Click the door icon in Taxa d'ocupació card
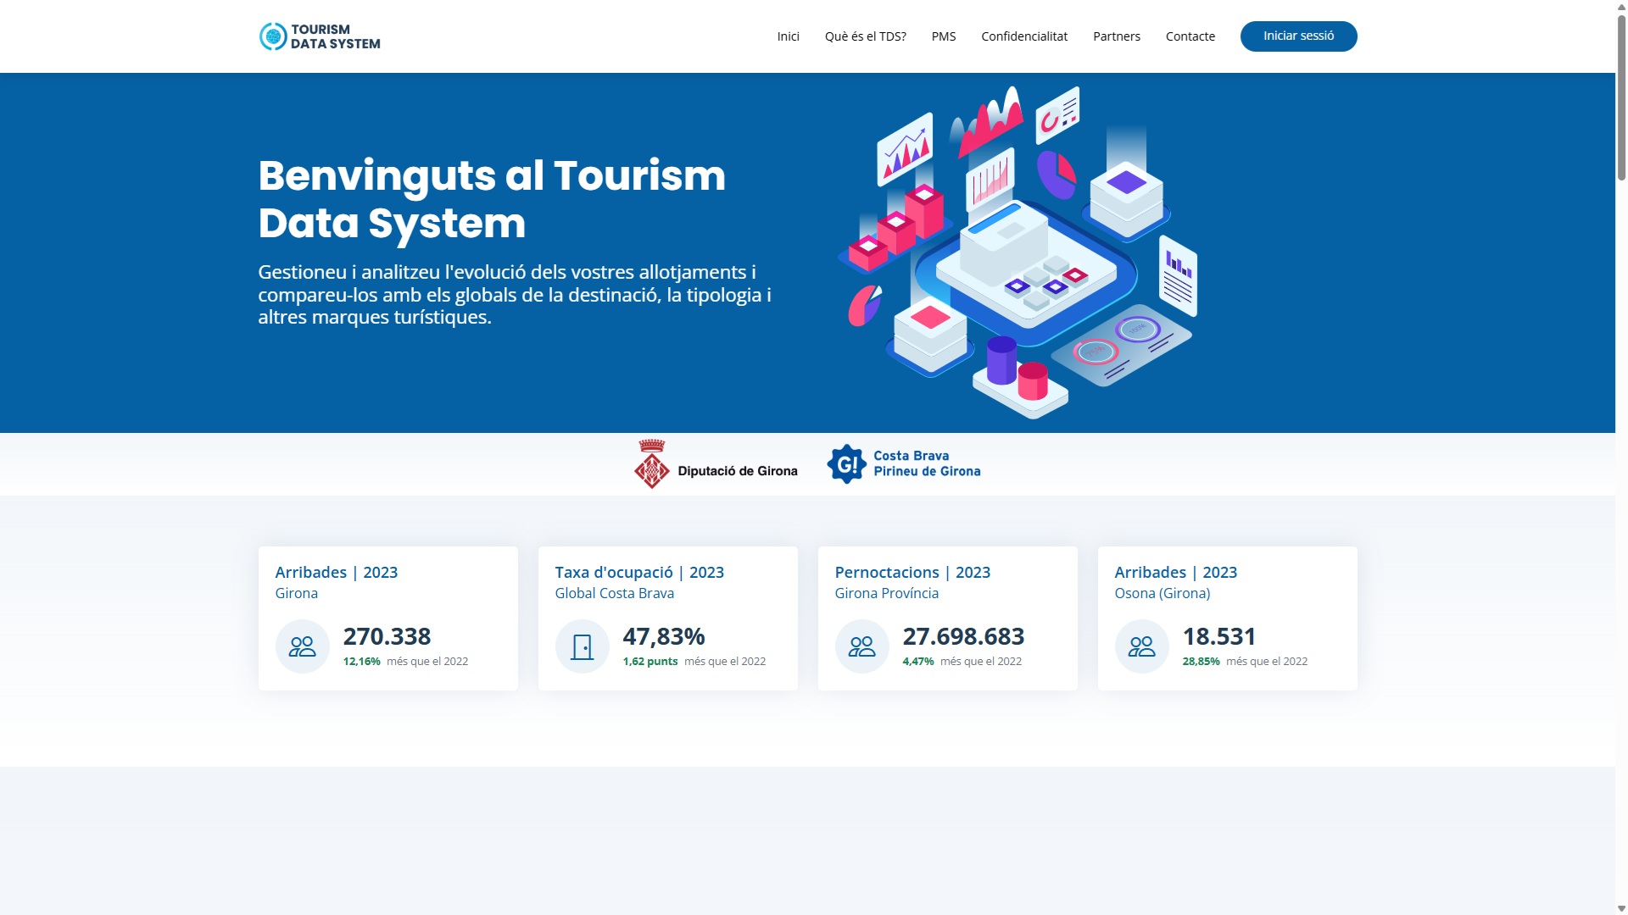This screenshot has height=915, width=1628. [582, 646]
